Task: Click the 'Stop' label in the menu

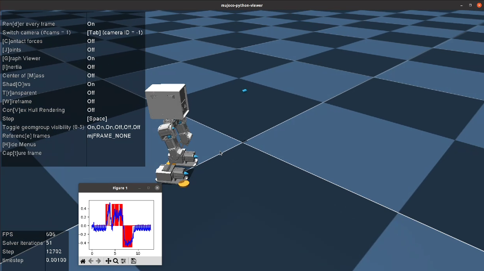Action: pyautogui.click(x=8, y=119)
